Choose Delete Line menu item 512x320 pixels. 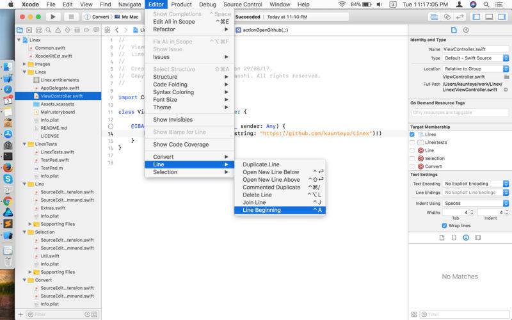tap(280, 195)
